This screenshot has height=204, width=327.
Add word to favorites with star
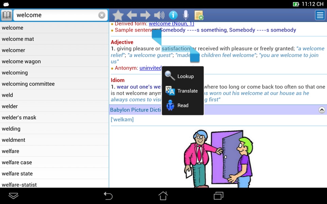point(118,15)
